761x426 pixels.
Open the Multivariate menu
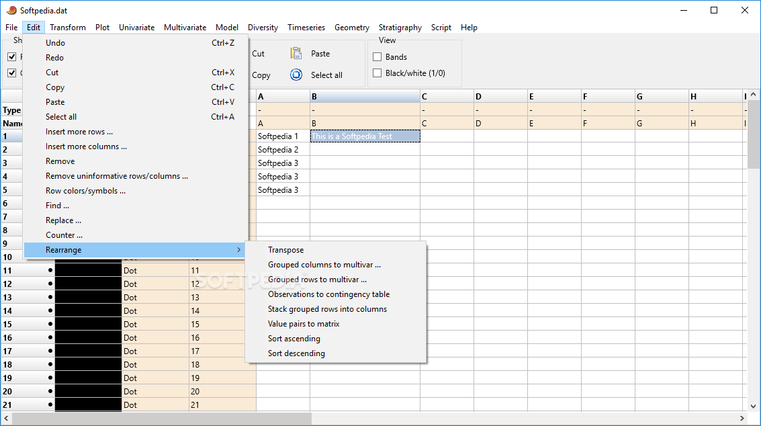point(185,27)
